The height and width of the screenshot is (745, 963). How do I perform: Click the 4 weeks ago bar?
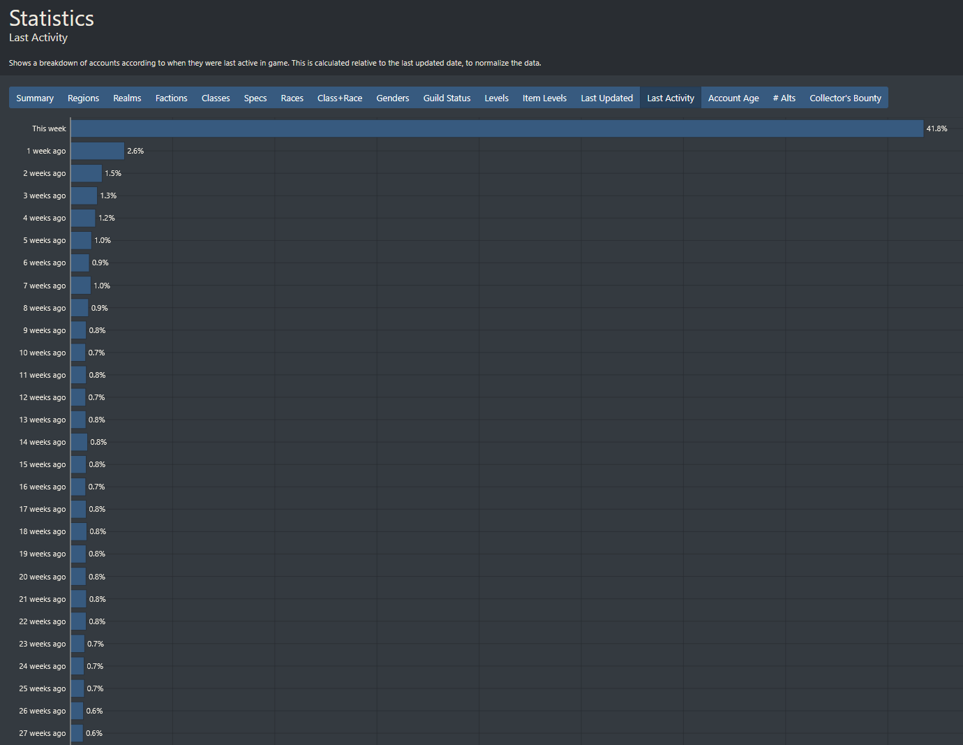pos(83,218)
